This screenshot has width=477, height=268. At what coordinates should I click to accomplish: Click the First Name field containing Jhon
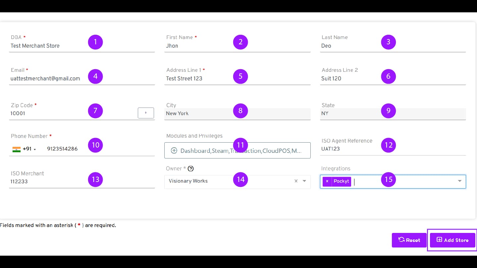[x=199, y=46]
